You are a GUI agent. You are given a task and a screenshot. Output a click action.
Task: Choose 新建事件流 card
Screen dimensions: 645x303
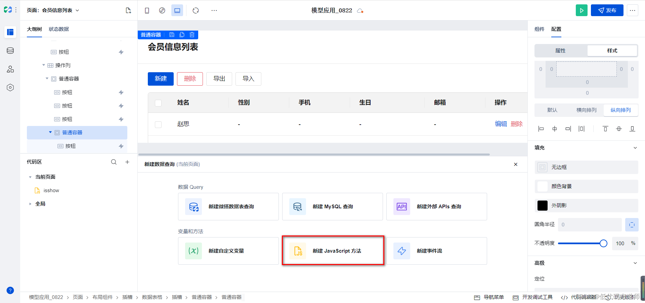tap(437, 251)
